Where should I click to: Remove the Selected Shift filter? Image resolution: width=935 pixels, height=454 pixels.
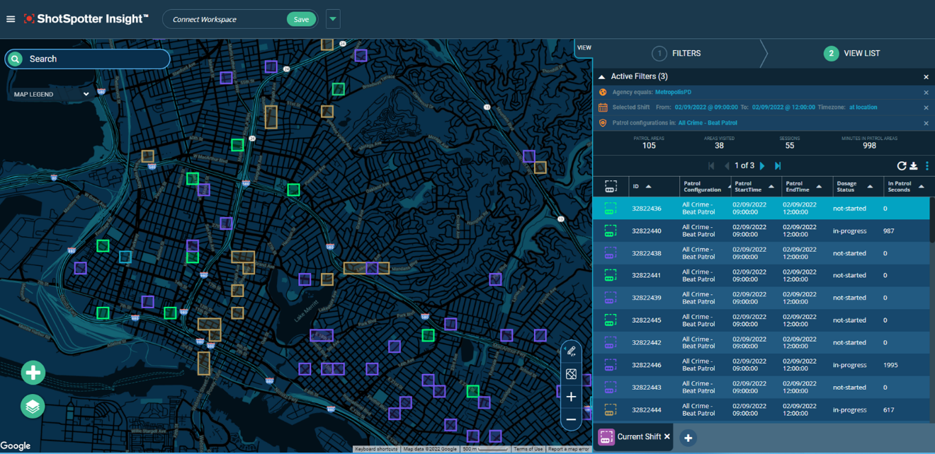(x=926, y=107)
